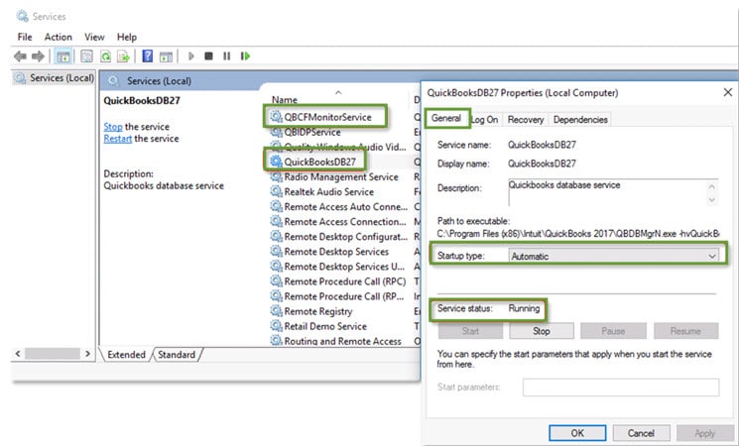
Task: Click OK in the Properties dialog
Action: 577,433
